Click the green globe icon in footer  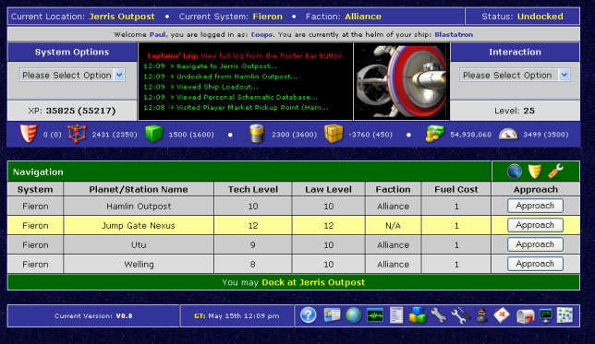353,315
